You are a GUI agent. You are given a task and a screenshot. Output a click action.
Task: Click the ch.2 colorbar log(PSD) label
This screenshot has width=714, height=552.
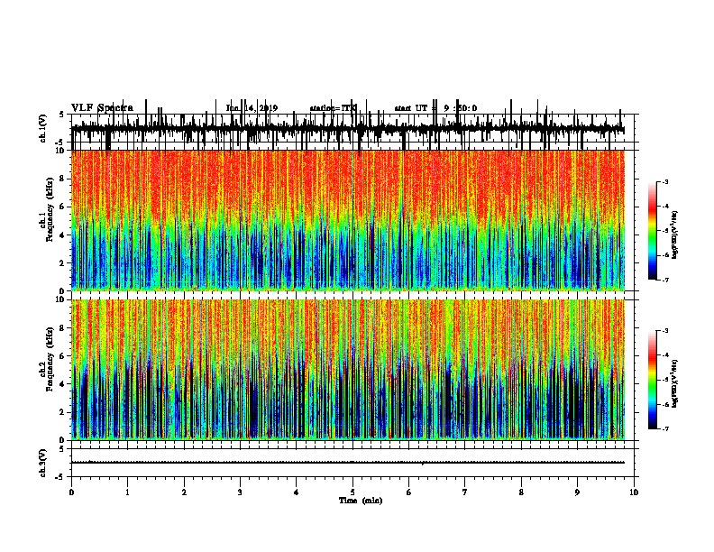click(675, 383)
